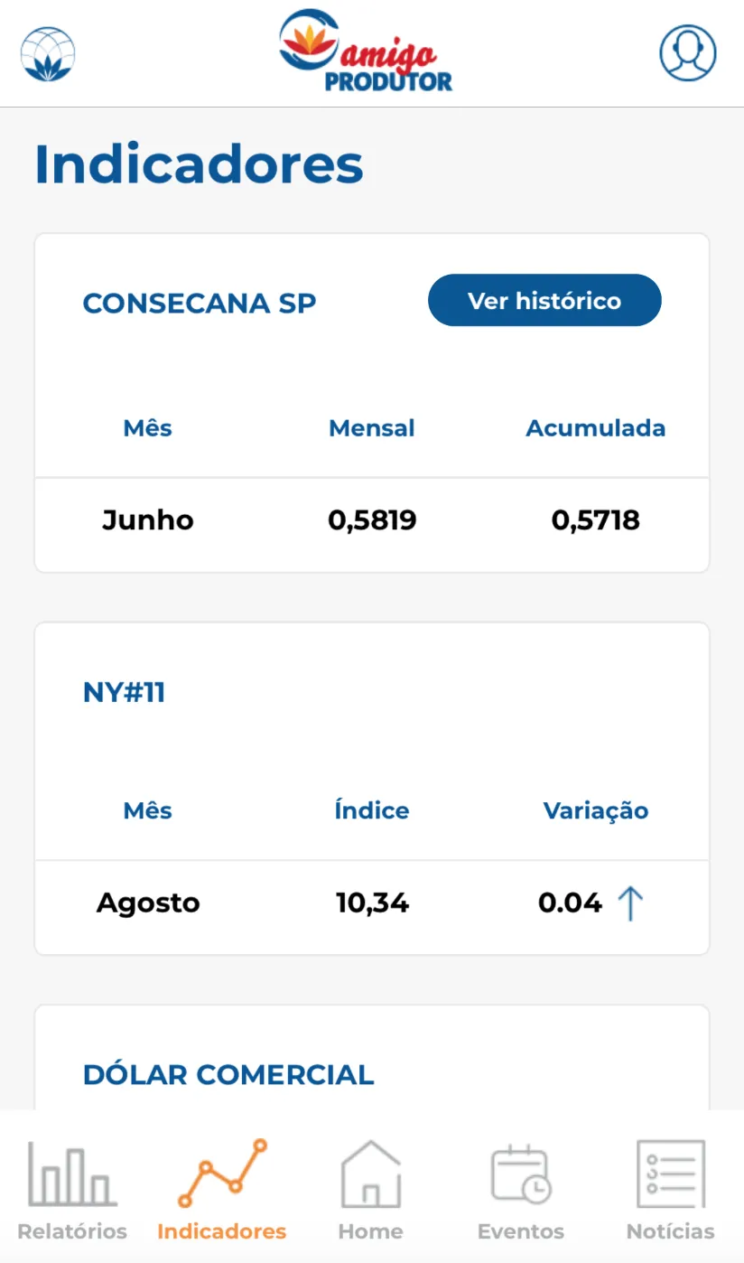Open the Eventos calendar icon

click(x=521, y=1174)
